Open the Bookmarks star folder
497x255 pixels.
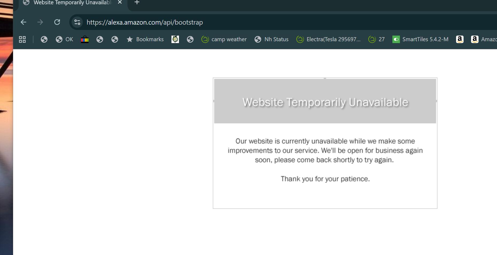click(x=145, y=39)
